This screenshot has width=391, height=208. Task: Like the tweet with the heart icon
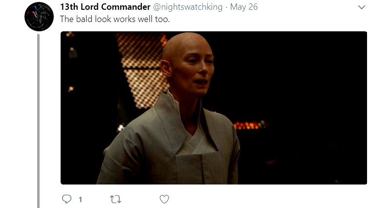[164, 199]
